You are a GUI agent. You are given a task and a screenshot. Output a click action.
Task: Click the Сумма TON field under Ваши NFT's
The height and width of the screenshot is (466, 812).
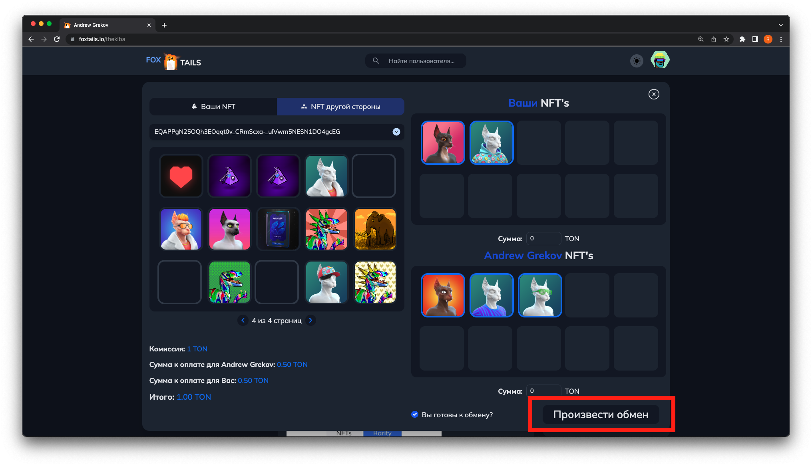pos(543,238)
